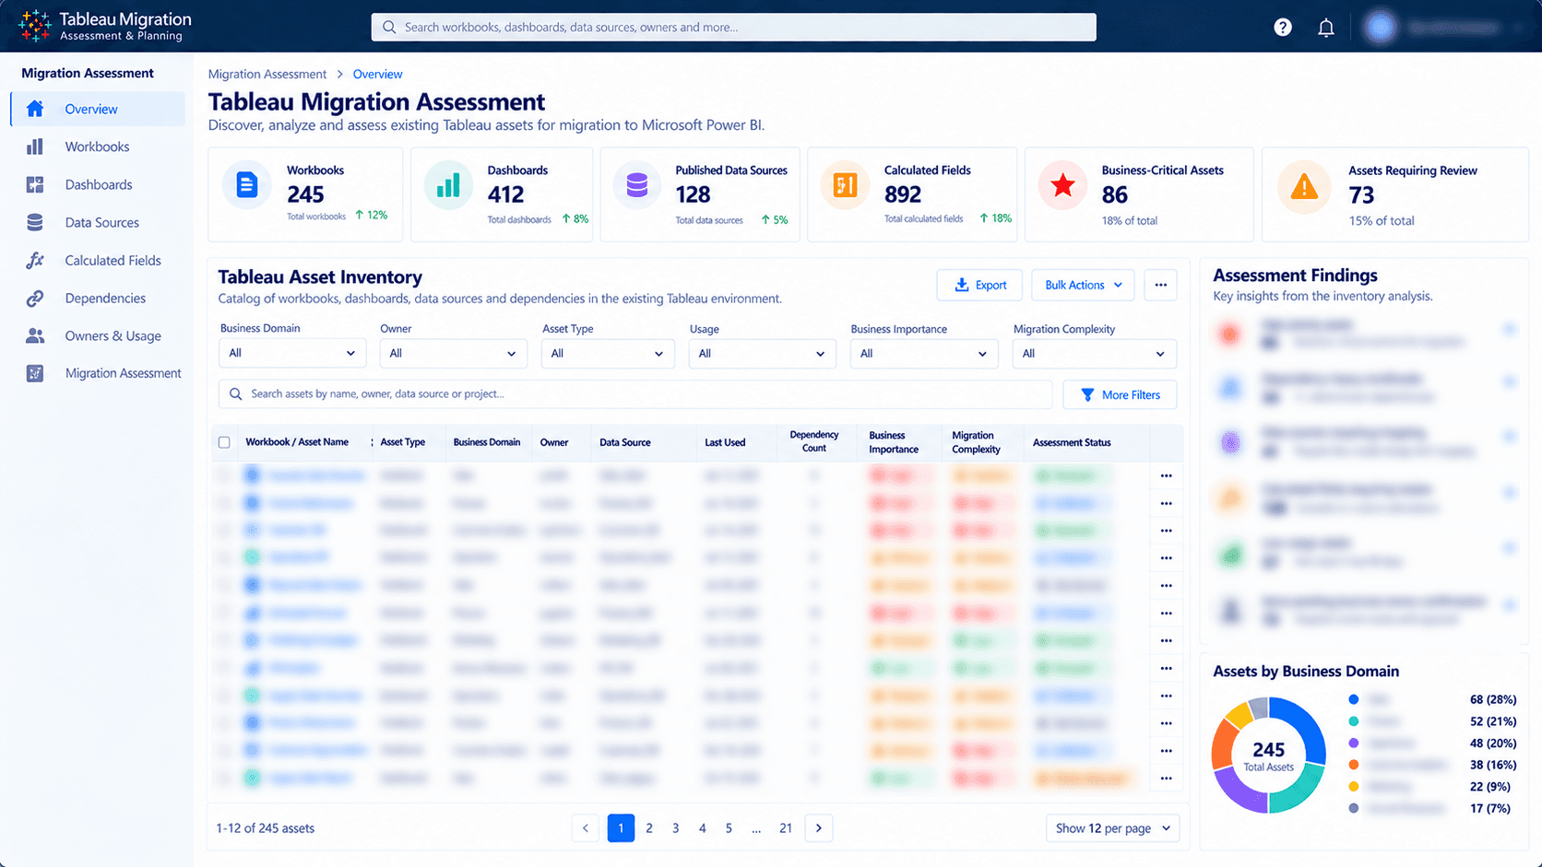
Task: Click the Search assets by name field
Action: coord(635,394)
